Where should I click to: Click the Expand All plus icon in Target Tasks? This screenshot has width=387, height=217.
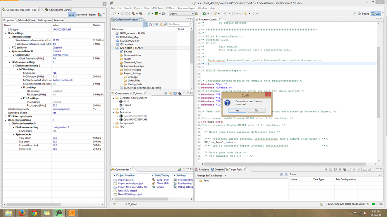[x=281, y=175]
